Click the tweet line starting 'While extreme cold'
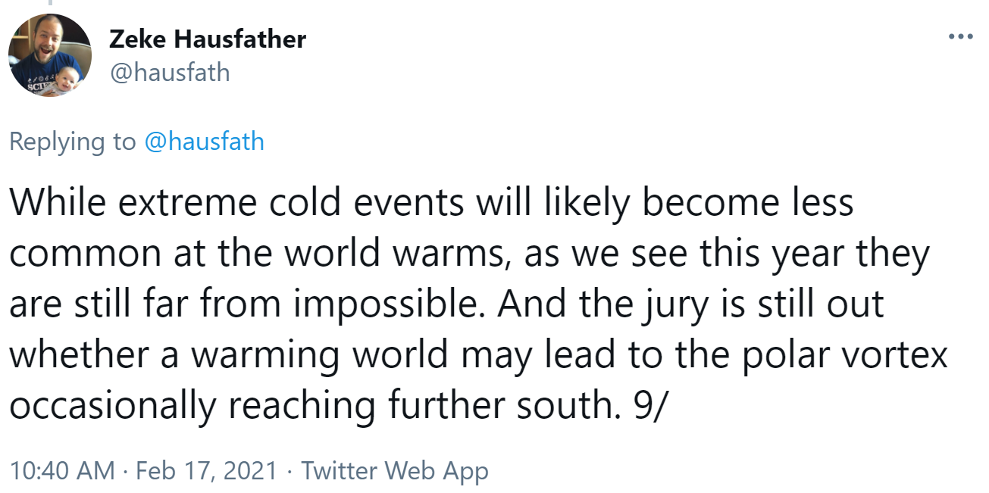 click(431, 203)
